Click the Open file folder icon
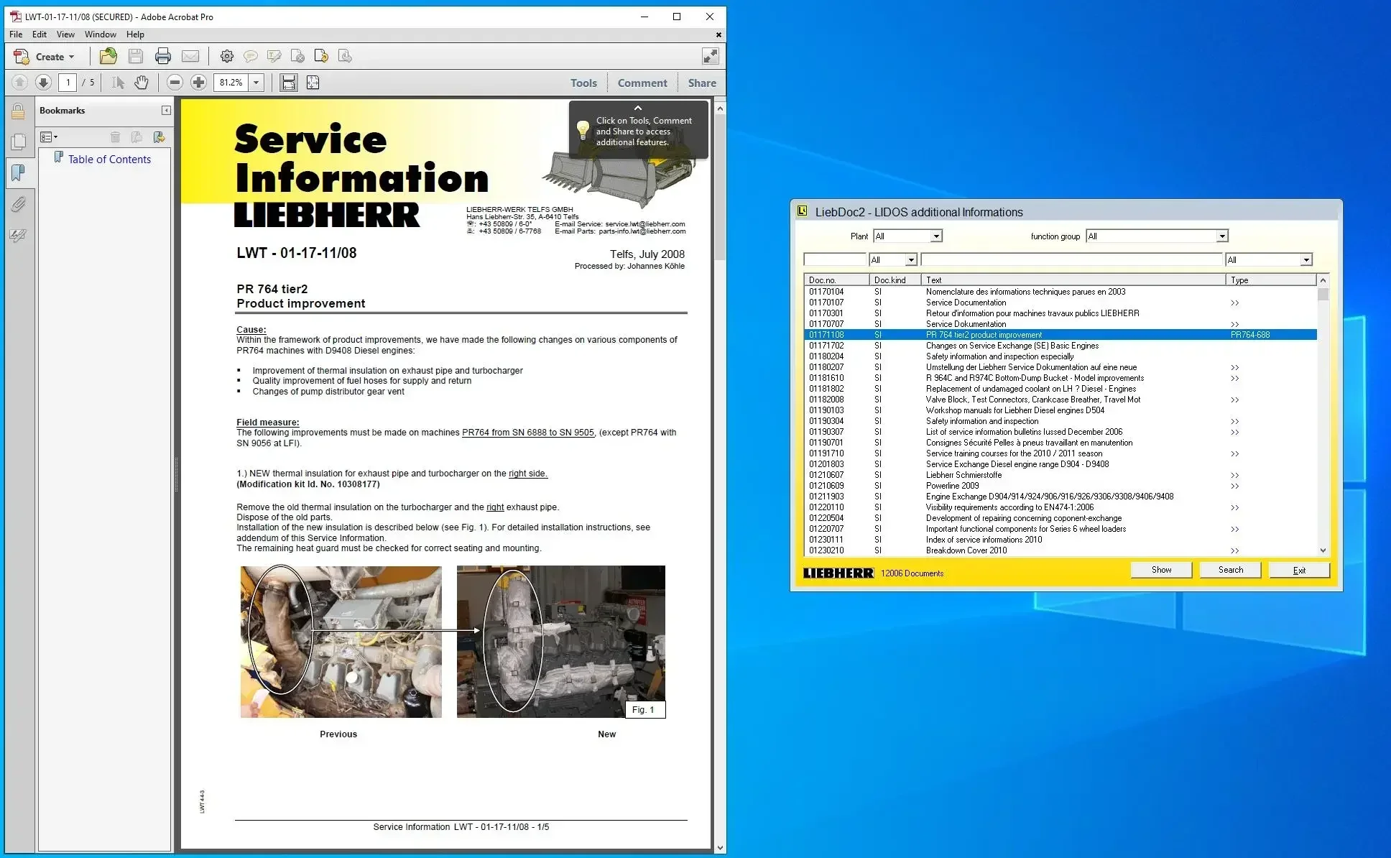Image resolution: width=1391 pixels, height=858 pixels. click(108, 56)
